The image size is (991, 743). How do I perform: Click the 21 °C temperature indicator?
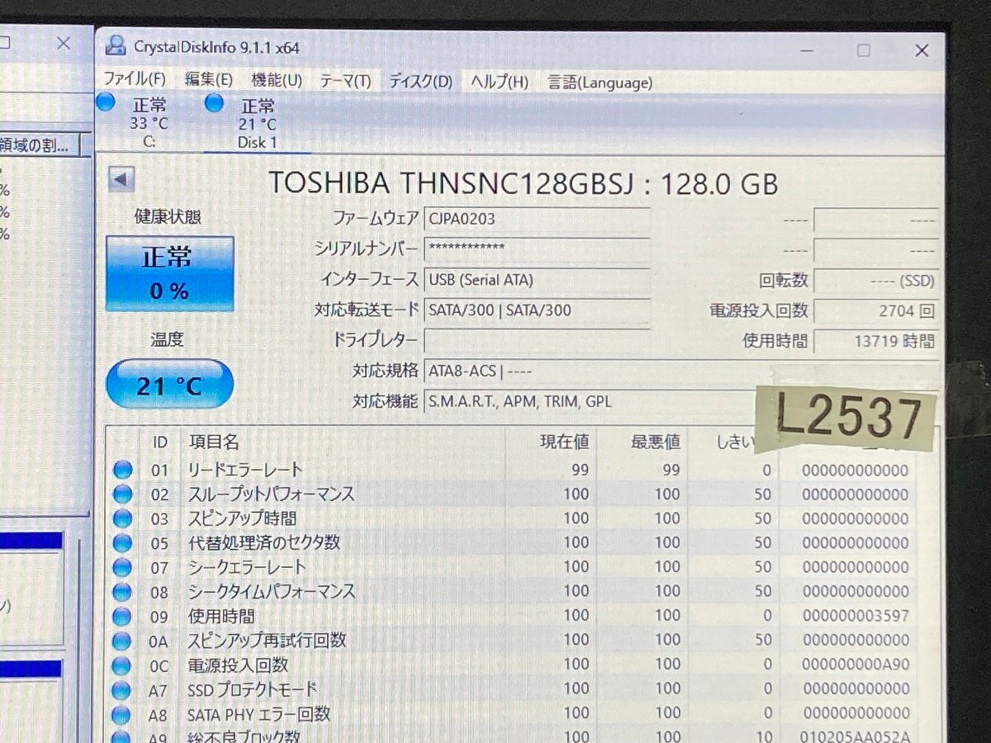[168, 384]
